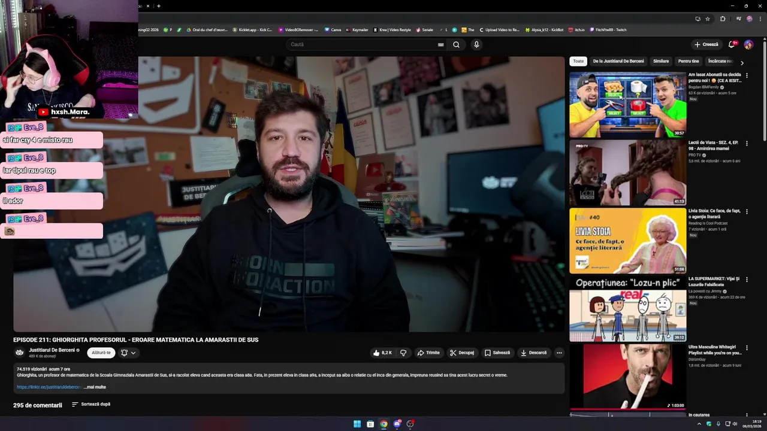Select the 'Toate' filter chip
Screen dimensions: 767x431
(578, 61)
